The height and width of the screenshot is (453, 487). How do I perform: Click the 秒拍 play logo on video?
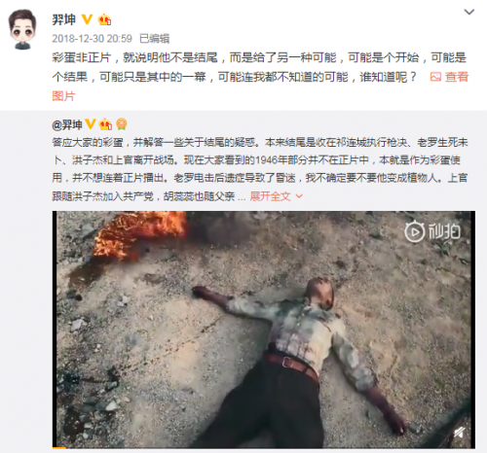point(432,231)
